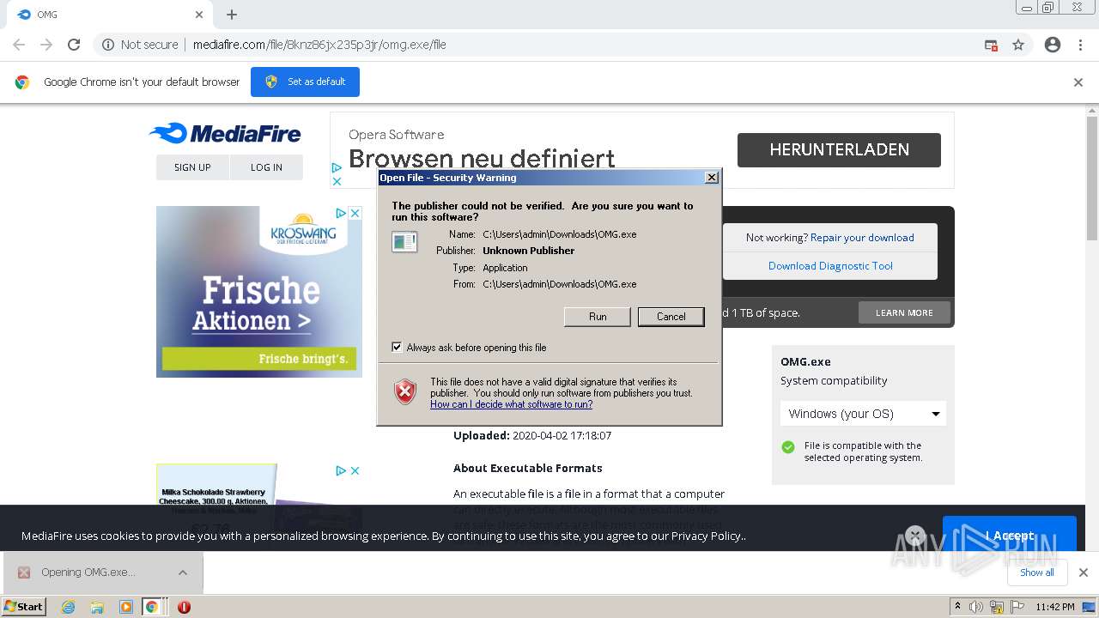Click the Run button in security warning
Viewport: 1099px width, 618px height.
598,317
